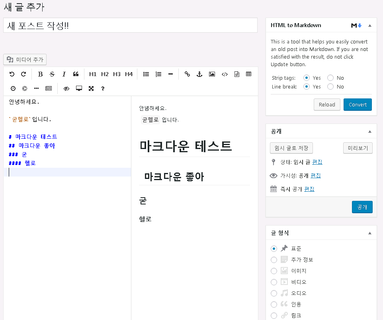Viewport: 383px width, 320px height.
Task: Insert copyright symbol
Action: pyautogui.click(x=25, y=88)
